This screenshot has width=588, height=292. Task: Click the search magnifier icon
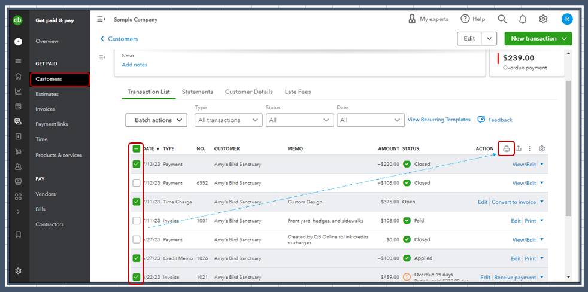click(x=502, y=19)
